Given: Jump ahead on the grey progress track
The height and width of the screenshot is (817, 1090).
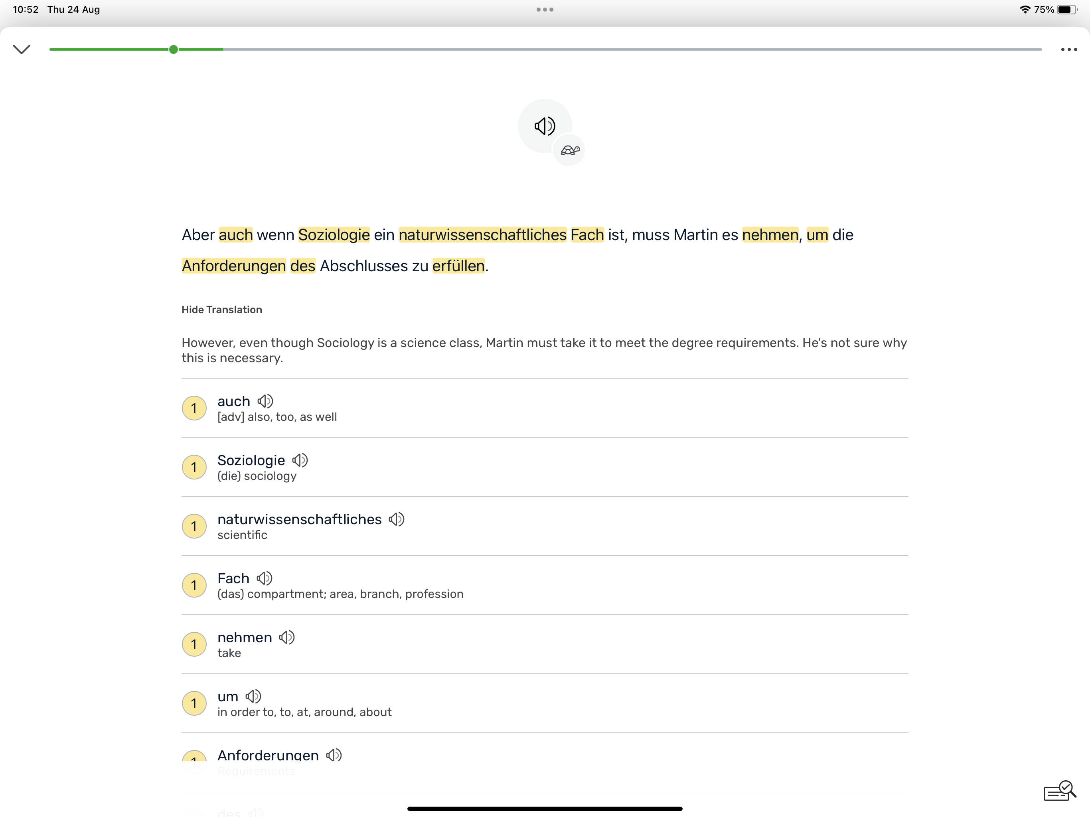Looking at the screenshot, I should pyautogui.click(x=633, y=49).
